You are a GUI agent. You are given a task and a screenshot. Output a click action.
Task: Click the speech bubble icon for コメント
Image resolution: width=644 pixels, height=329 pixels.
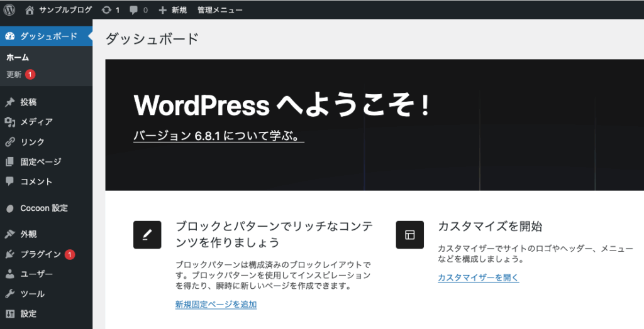click(10, 181)
